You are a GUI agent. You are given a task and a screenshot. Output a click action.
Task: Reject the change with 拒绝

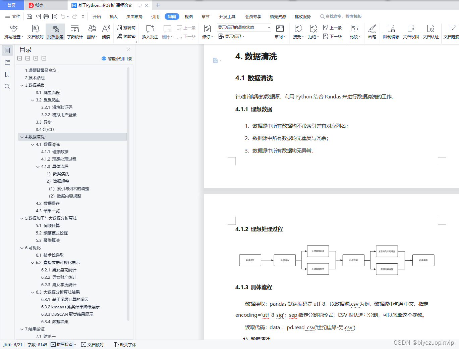tap(313, 32)
